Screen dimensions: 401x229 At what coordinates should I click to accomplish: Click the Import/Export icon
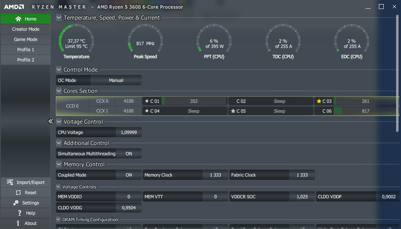tap(10, 182)
